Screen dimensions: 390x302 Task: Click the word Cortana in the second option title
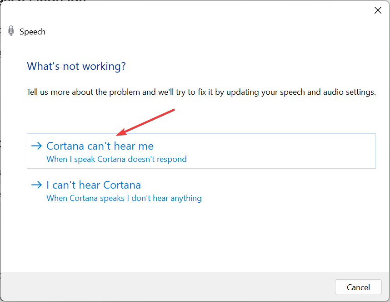click(122, 185)
